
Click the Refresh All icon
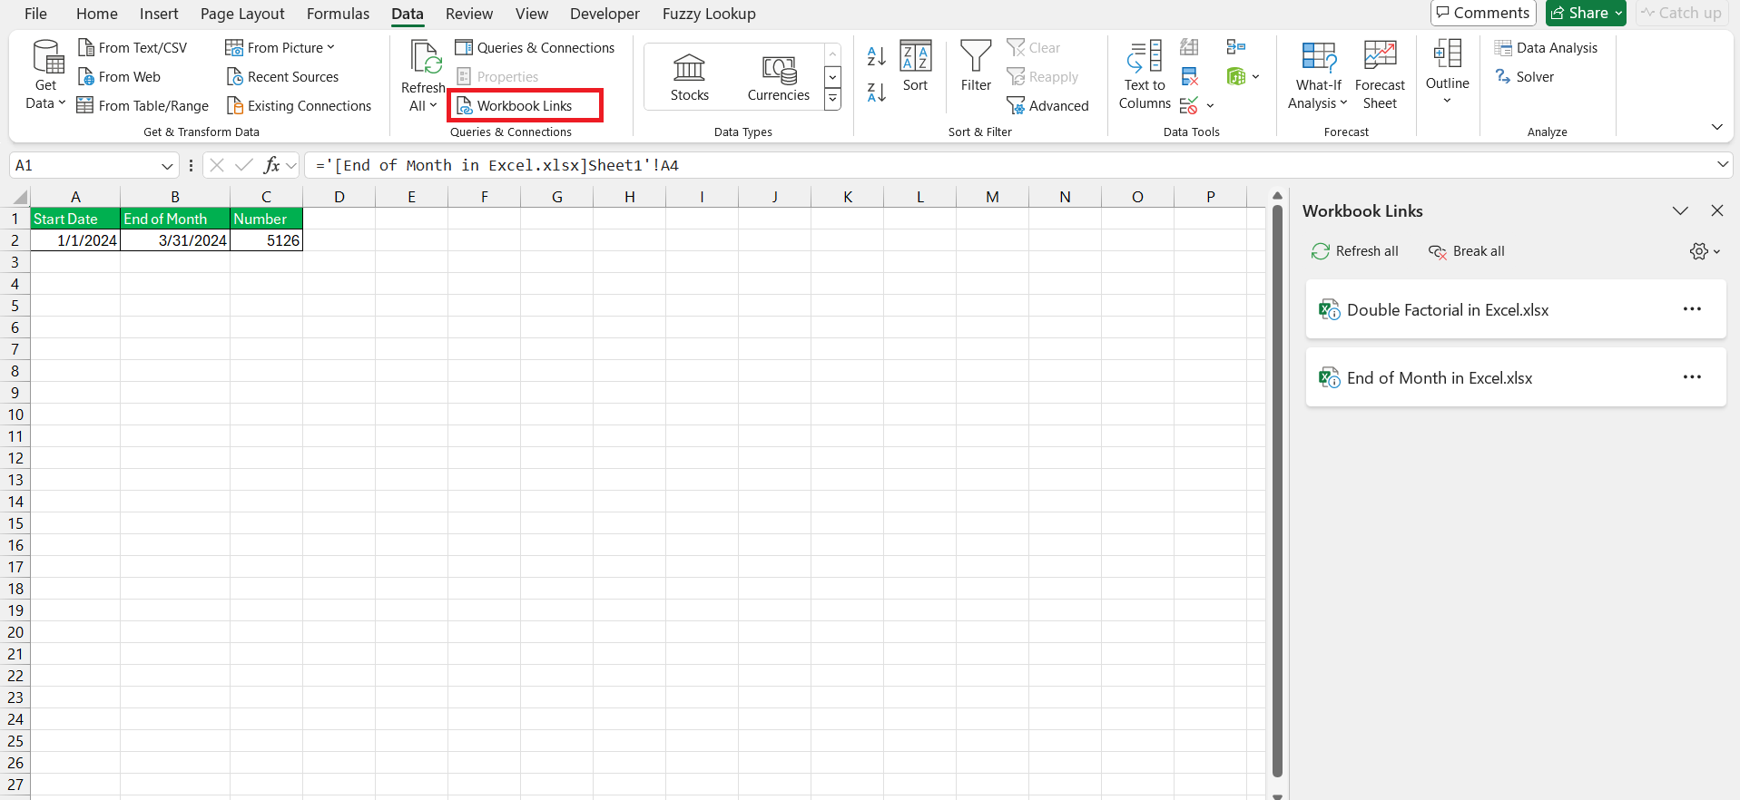coord(424,58)
